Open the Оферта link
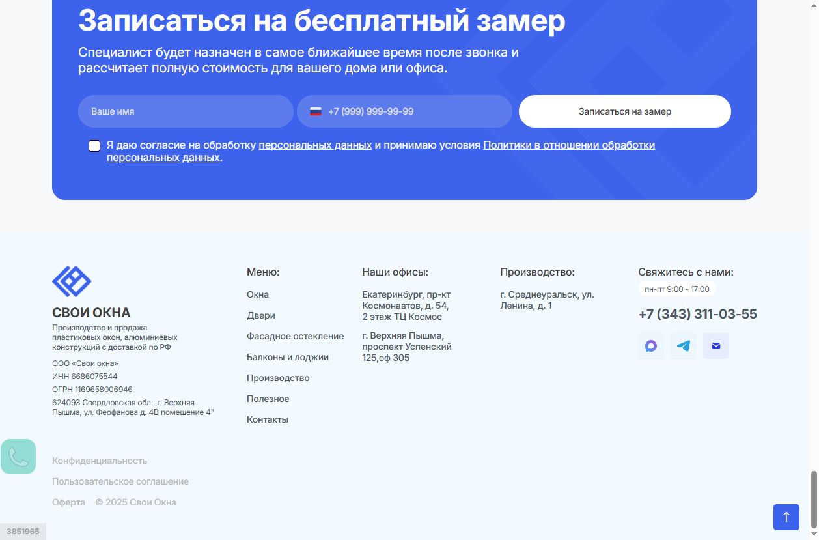Viewport: 819px width, 540px height. (68, 502)
